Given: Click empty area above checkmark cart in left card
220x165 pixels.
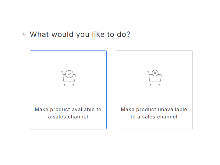Looking at the screenshot, I should (x=68, y=60).
